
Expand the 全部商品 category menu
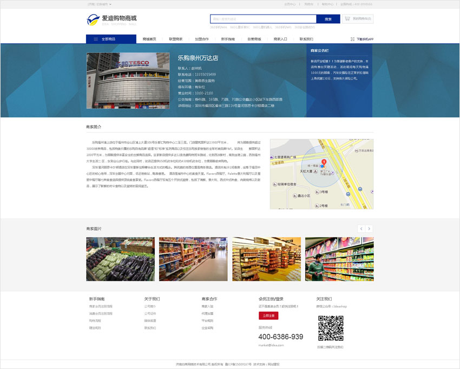(x=111, y=39)
